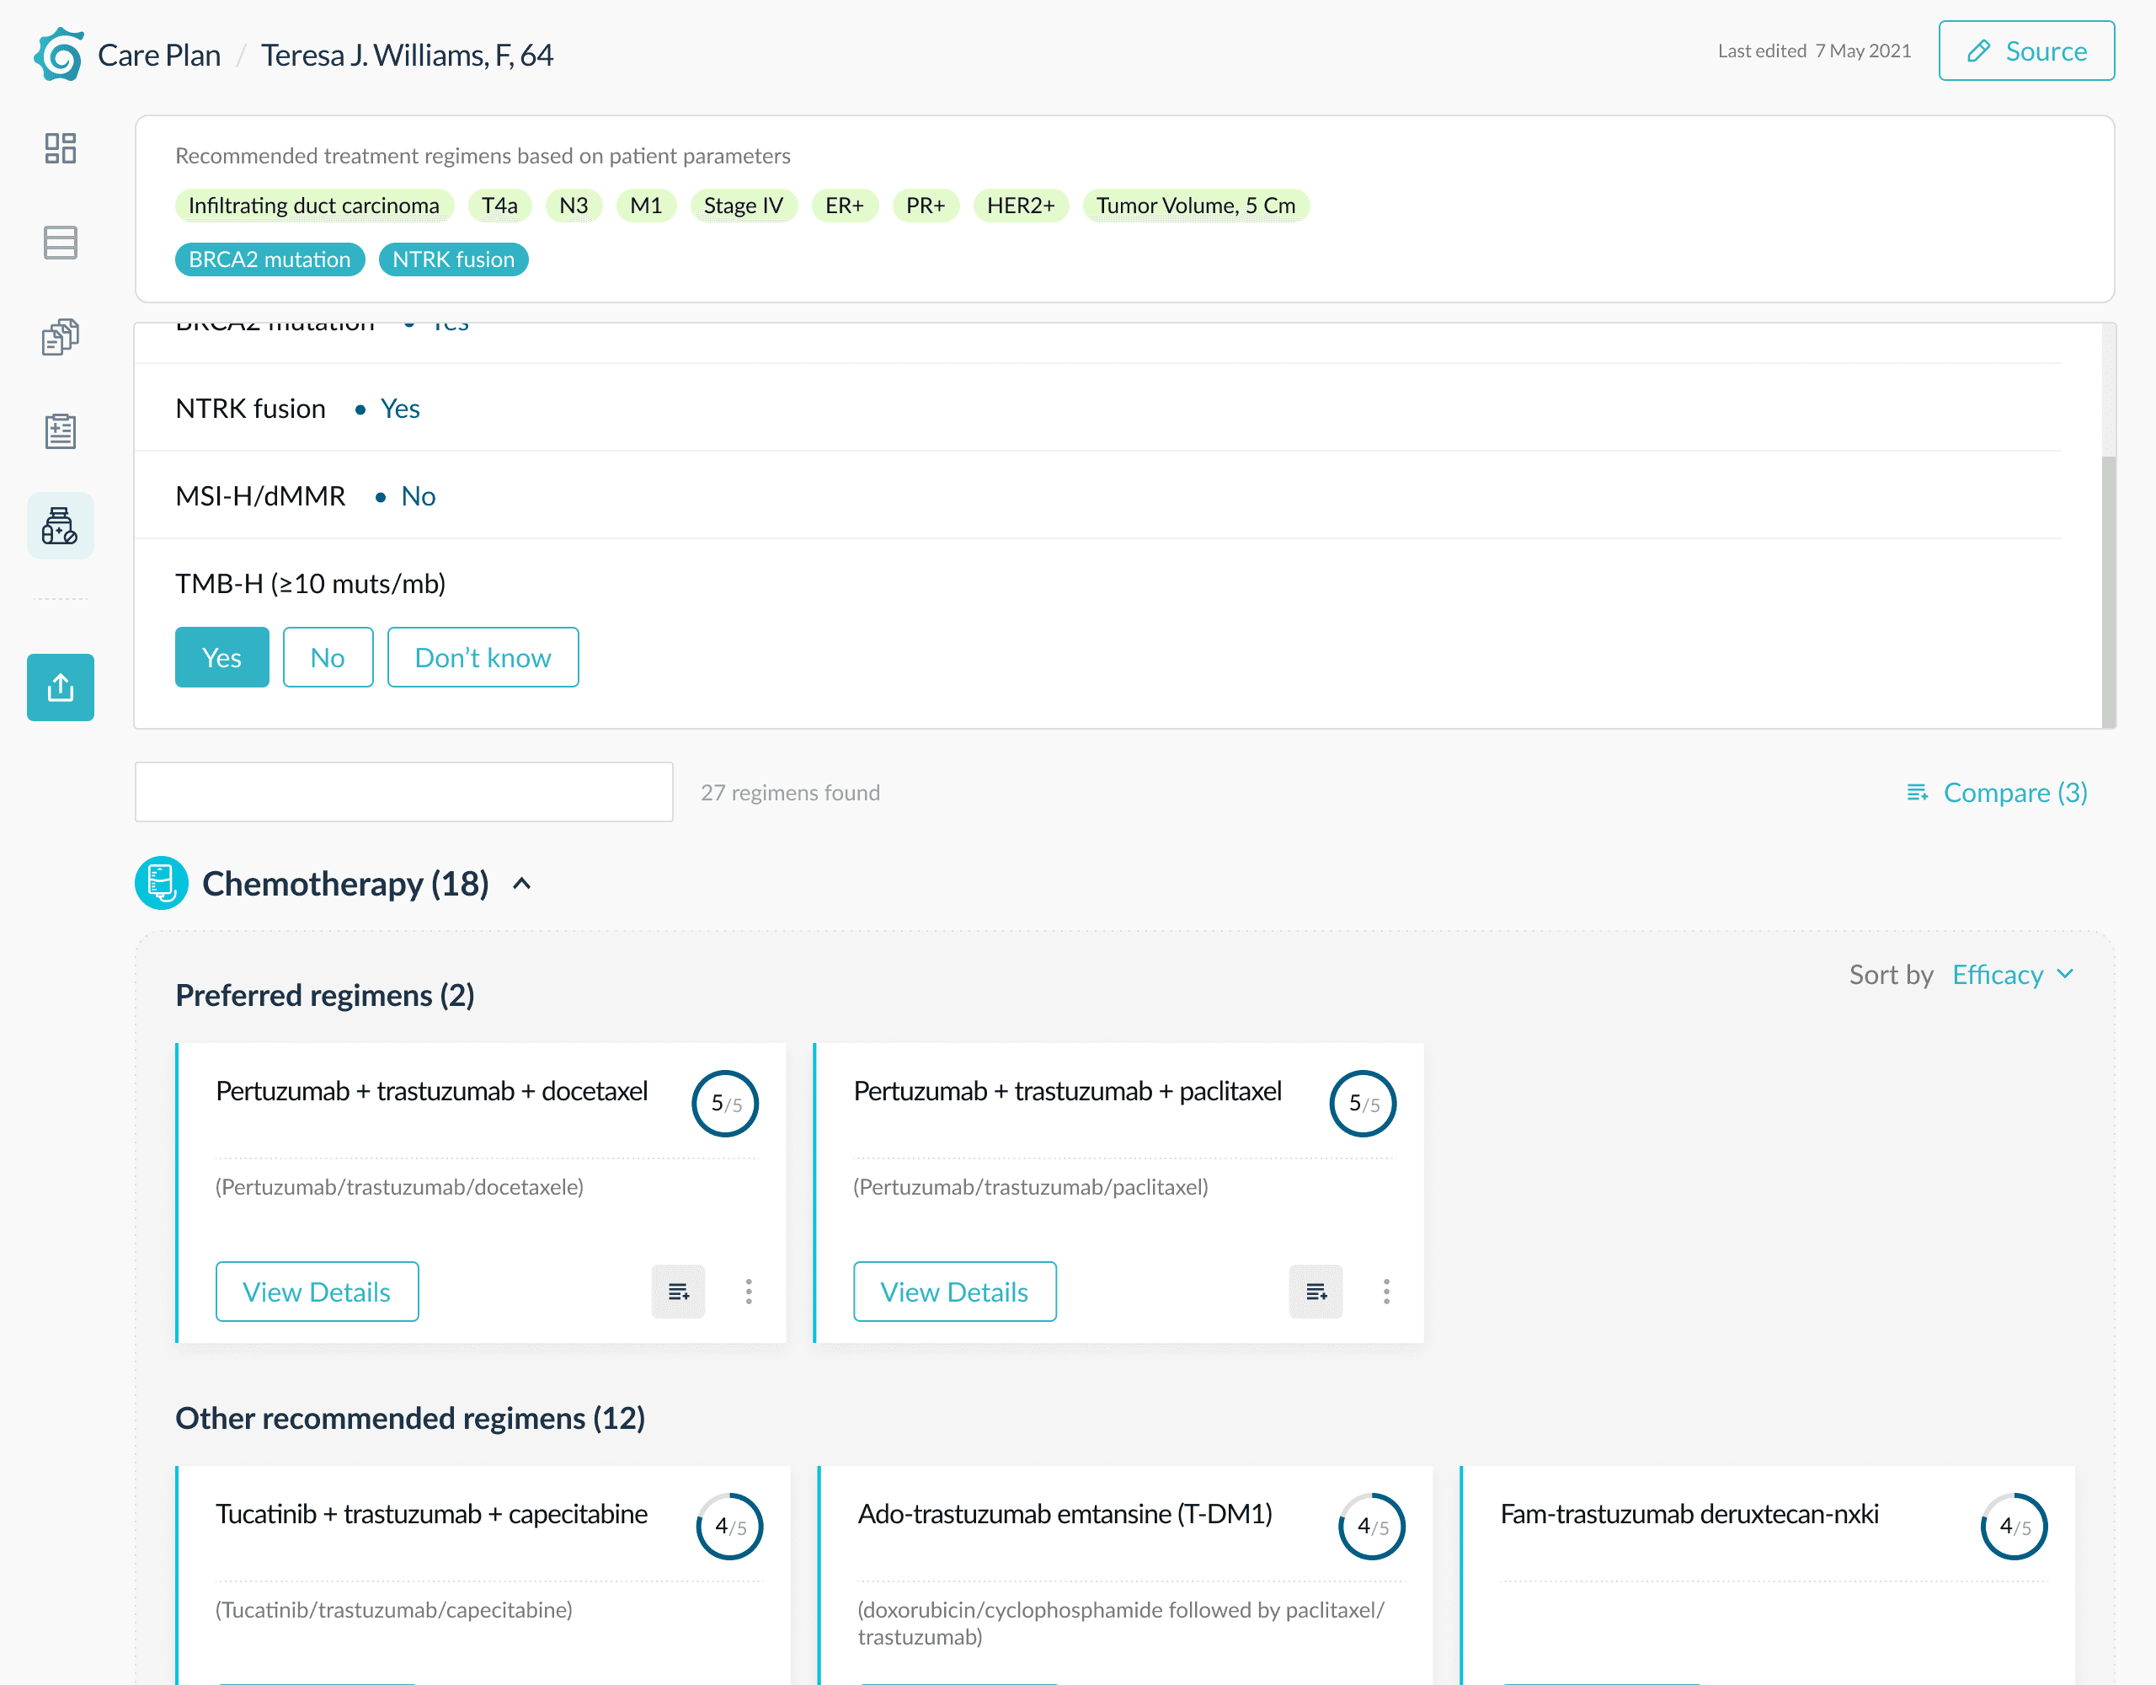Screen dimensions: 2156x1685
Task: Open the clipboard notes sidebar icon
Action: (61, 431)
